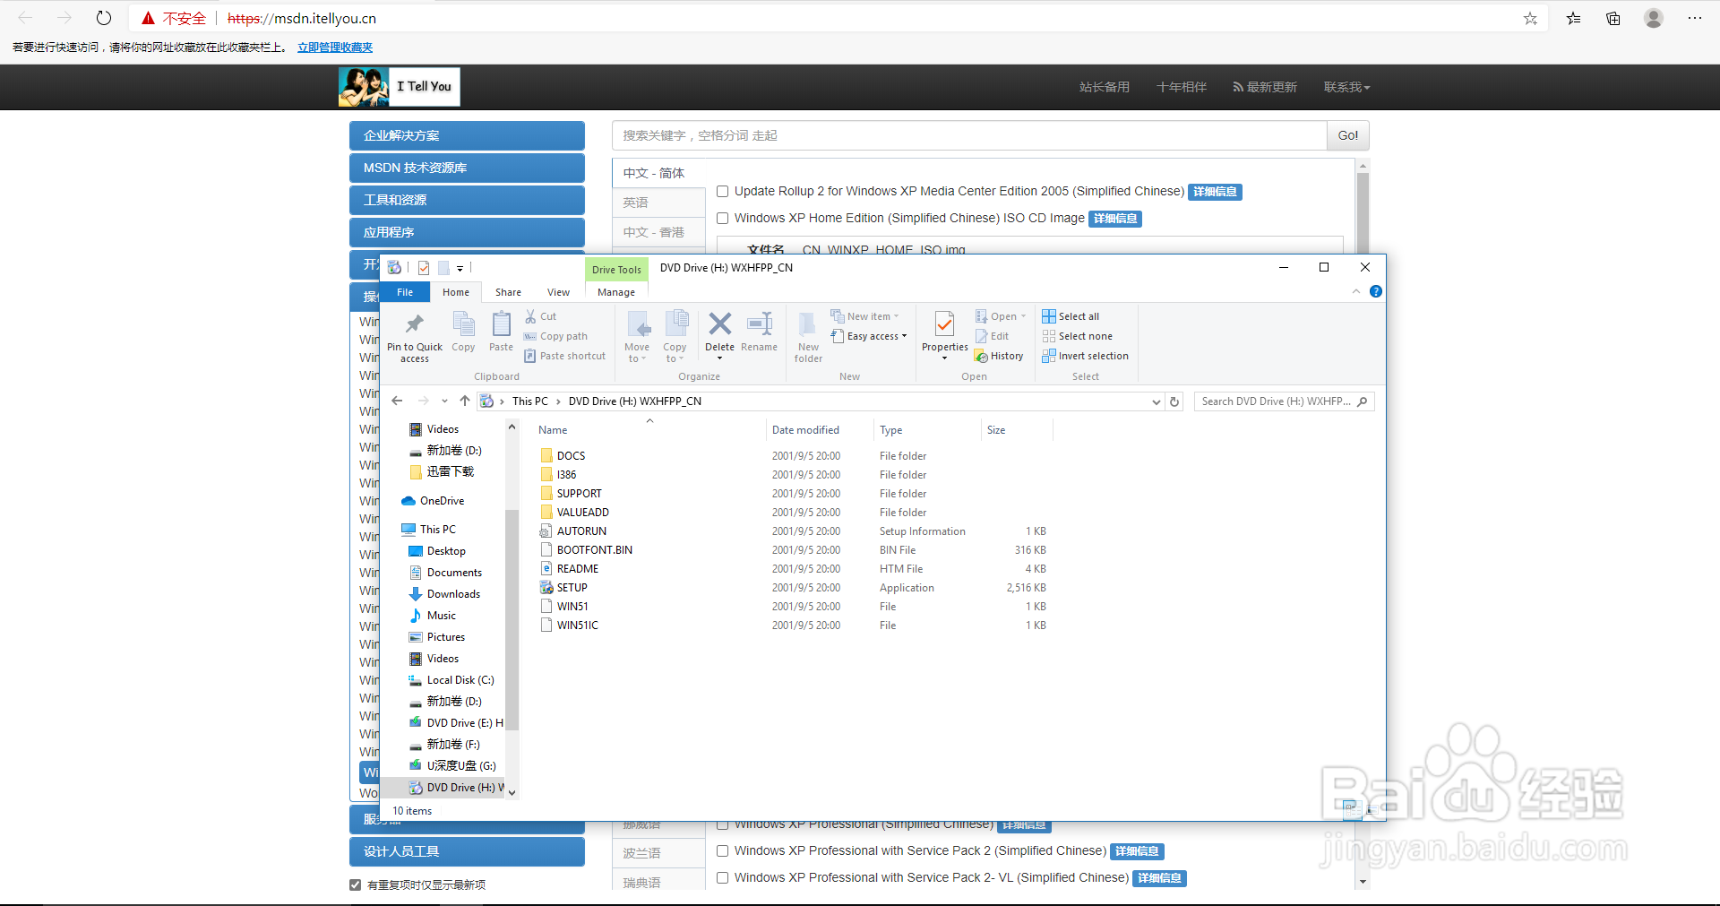This screenshot has height=906, width=1720.
Task: Click the blue Explorer help icon
Action: click(x=1376, y=291)
